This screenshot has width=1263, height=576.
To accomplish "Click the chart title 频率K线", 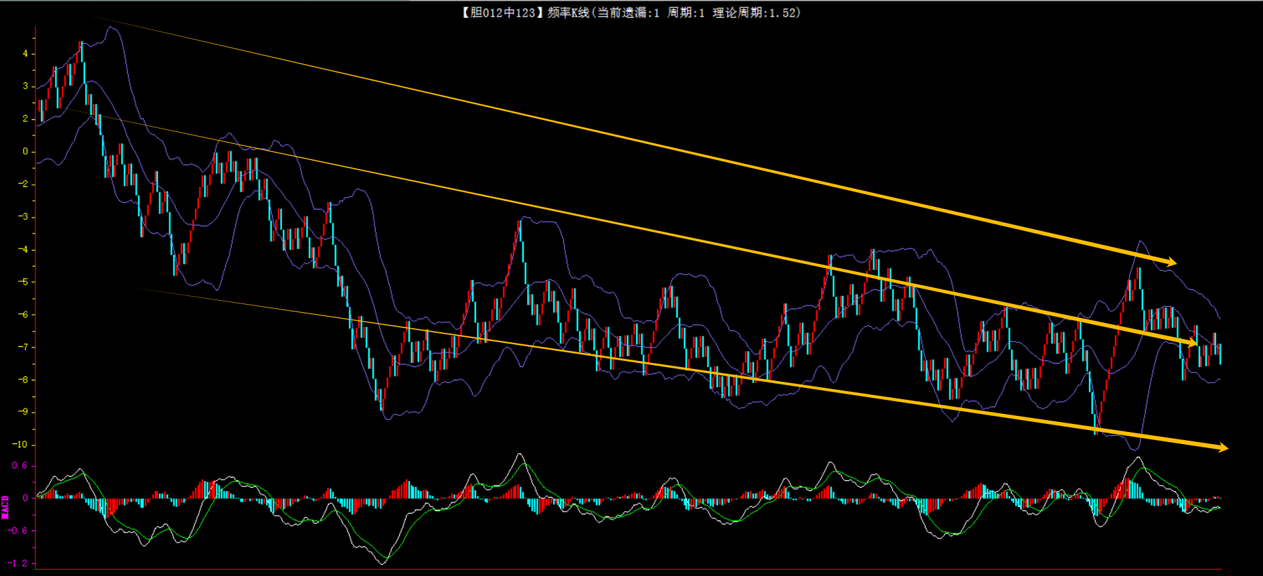I will tap(569, 13).
